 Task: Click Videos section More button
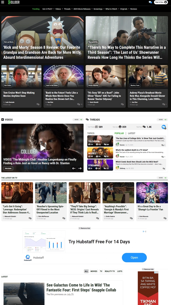[78, 120]
